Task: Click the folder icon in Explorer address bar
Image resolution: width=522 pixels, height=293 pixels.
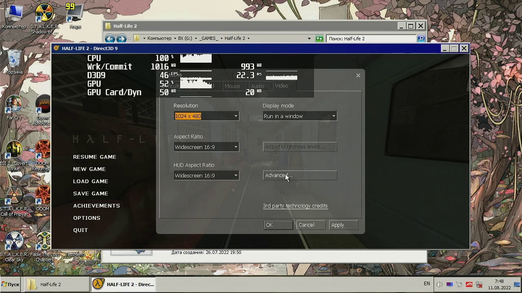Action: [x=137, y=38]
